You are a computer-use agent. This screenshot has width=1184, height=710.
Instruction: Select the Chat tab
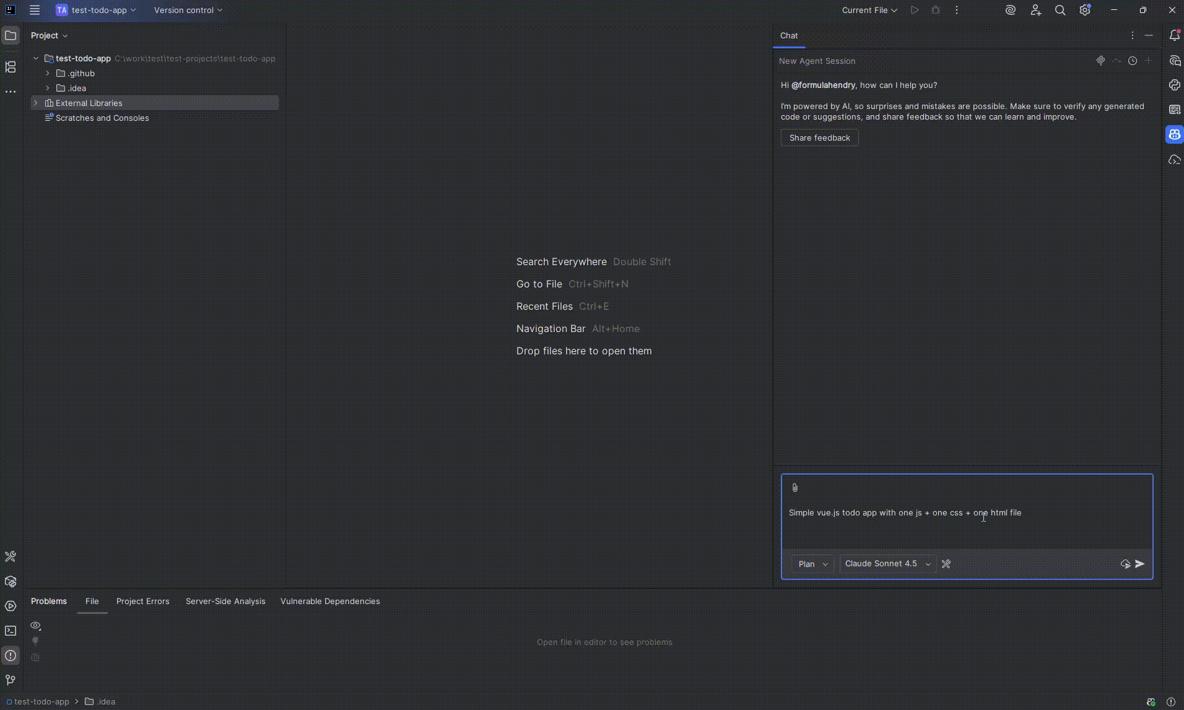tap(789, 35)
